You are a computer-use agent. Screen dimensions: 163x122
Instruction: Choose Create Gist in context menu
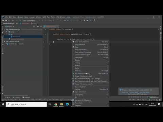point(91,103)
